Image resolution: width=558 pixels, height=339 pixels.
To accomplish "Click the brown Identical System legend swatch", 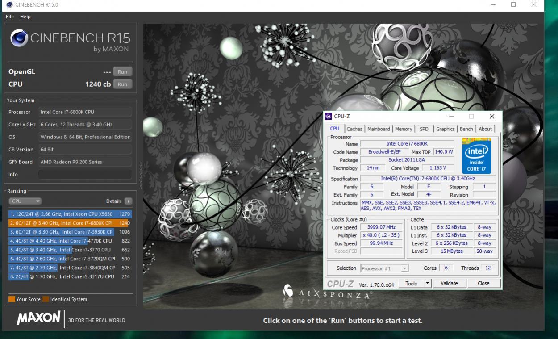I will 46,299.
